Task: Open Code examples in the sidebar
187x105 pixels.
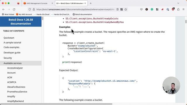Action: click(11, 47)
